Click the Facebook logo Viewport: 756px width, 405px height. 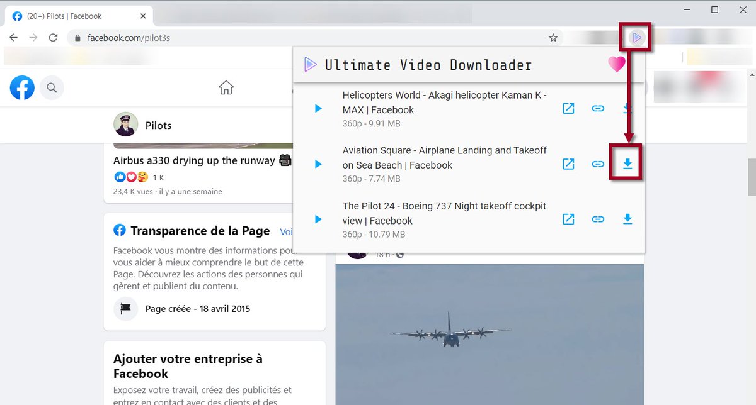coord(22,87)
